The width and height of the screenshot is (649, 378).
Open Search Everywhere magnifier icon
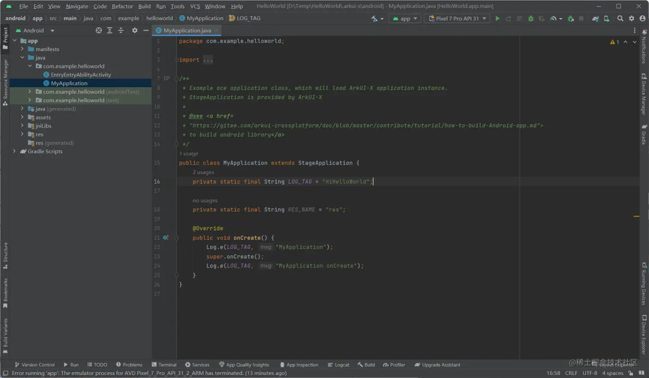click(620, 19)
